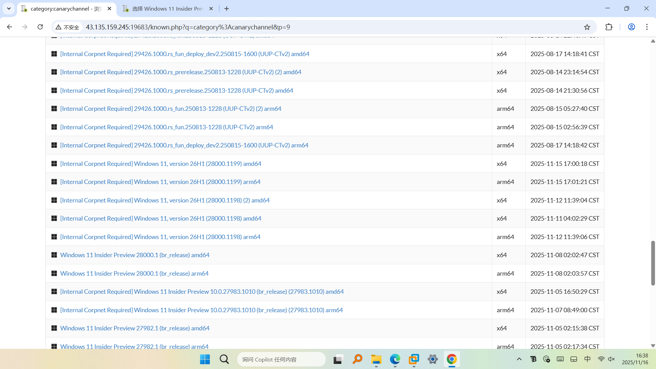Close the category:canarychannel tab
This screenshot has height=369, width=656.
coord(109,9)
